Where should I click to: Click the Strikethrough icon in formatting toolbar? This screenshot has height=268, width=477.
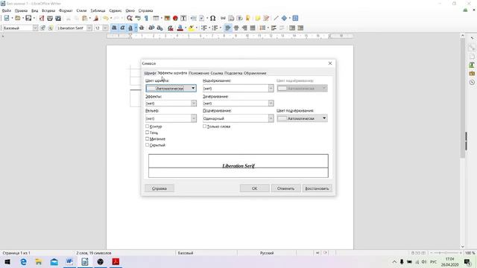(142, 28)
